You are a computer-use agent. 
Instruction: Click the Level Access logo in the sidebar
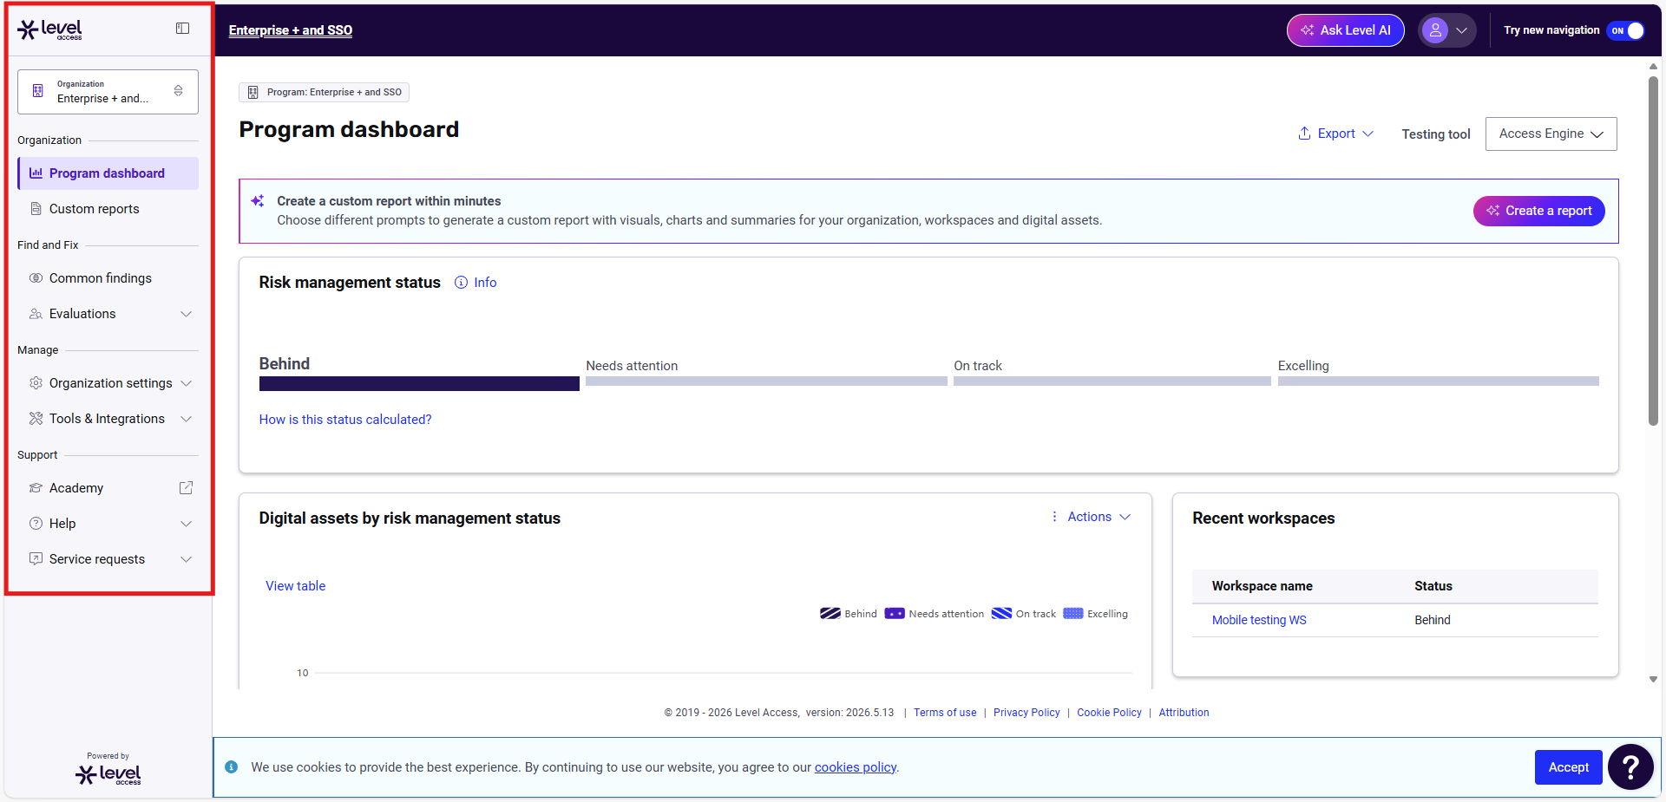tap(50, 29)
